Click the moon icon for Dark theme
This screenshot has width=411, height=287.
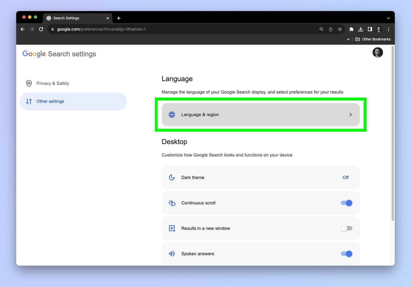click(172, 178)
